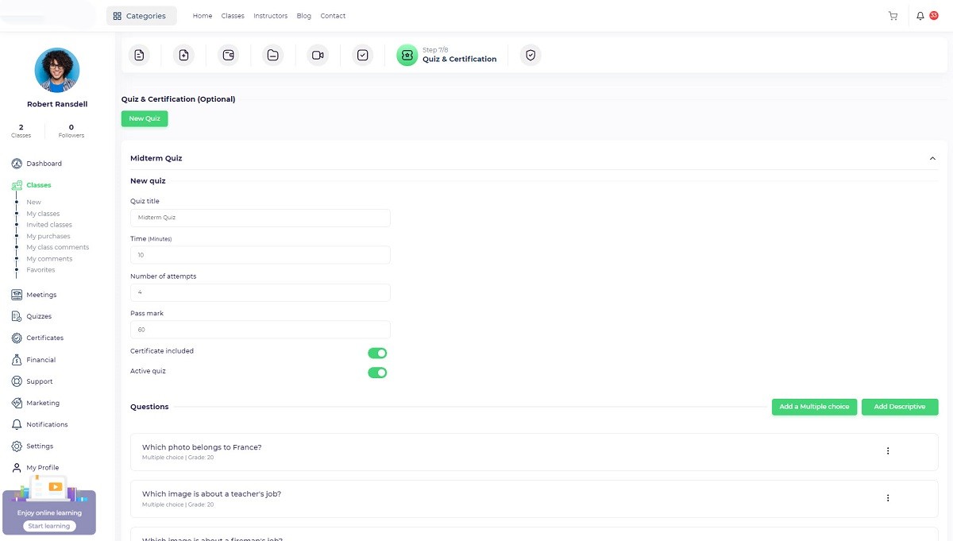The width and height of the screenshot is (953, 541).
Task: Select the video camera step icon
Action: (x=318, y=56)
